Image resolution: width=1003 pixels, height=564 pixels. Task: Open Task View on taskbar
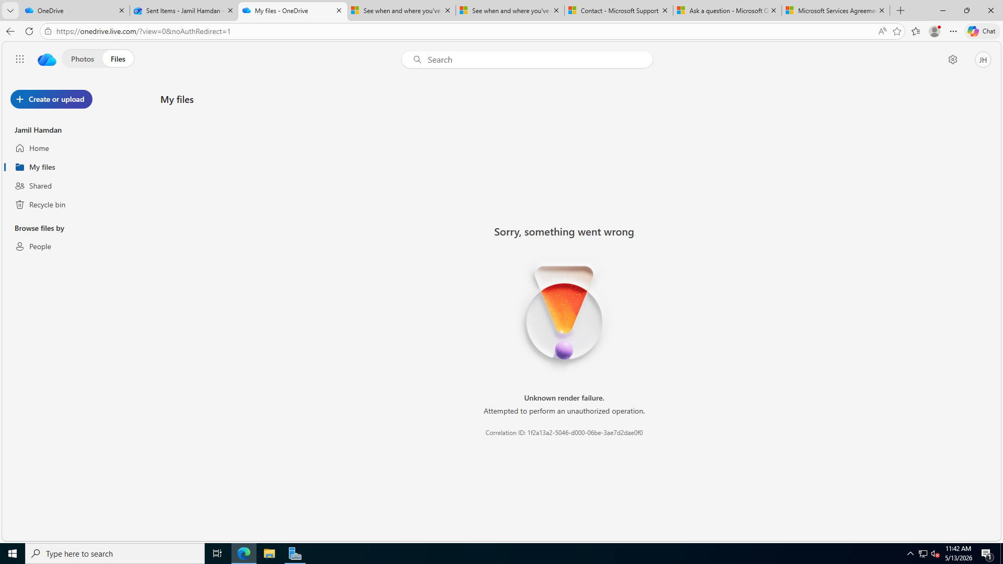[217, 554]
